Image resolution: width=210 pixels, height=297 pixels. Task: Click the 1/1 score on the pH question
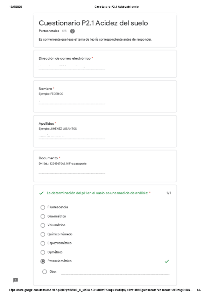pyautogui.click(x=169, y=193)
